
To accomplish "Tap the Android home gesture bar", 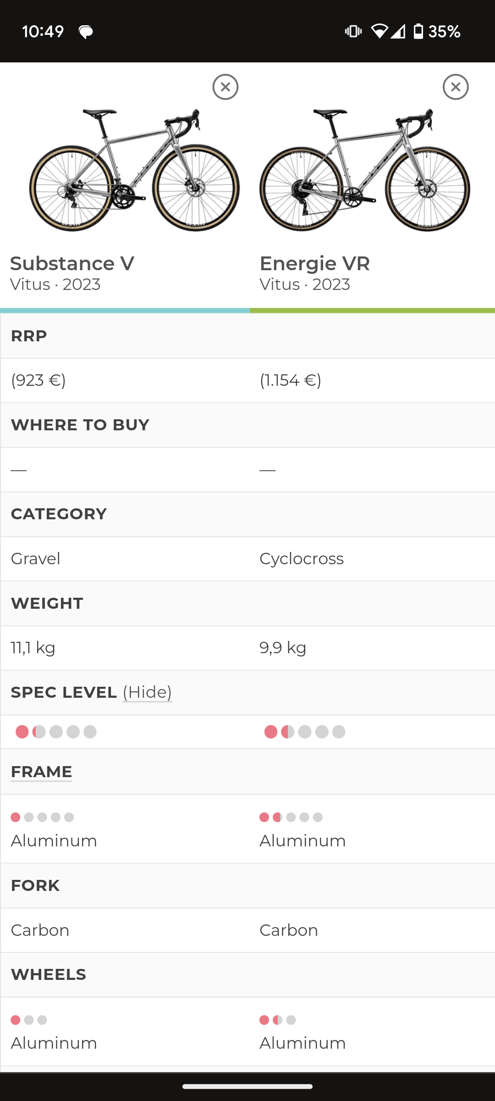I will (x=247, y=1086).
